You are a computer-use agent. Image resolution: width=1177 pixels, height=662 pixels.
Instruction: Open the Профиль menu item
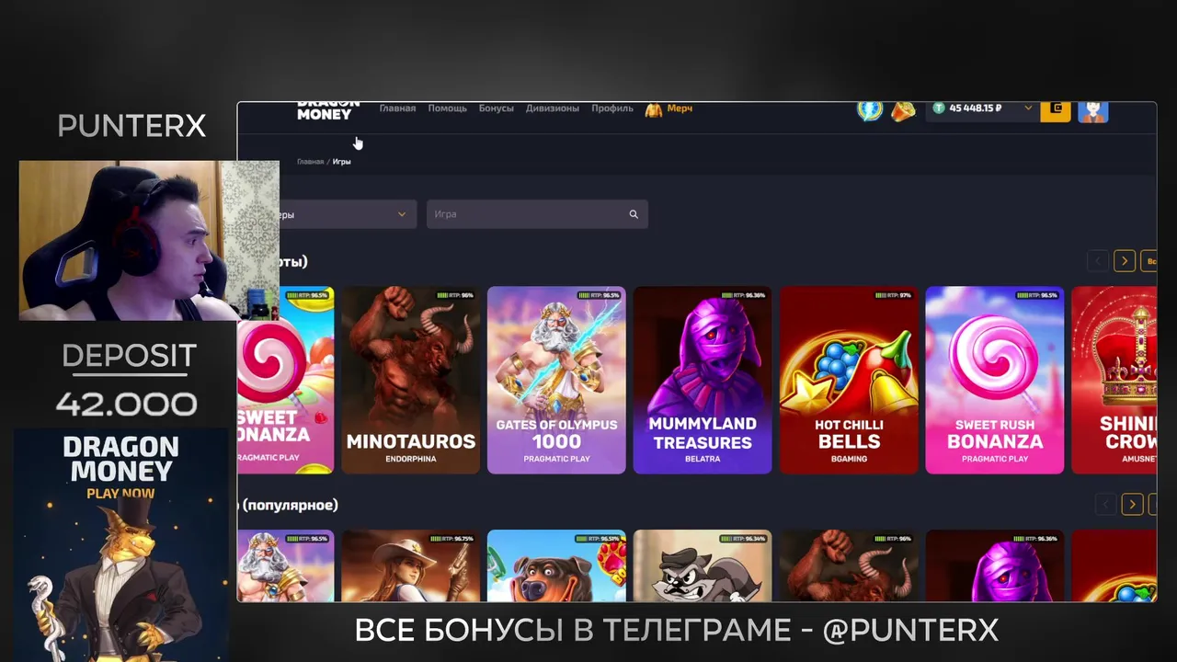click(612, 108)
